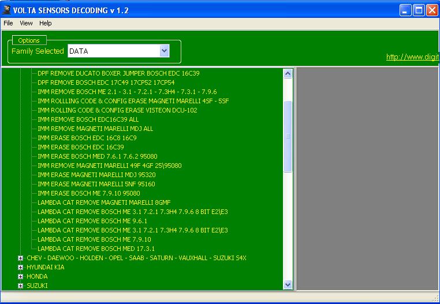
Task: Select IMM ERASE BOSCH EDC 16C39
Action: [81, 148]
